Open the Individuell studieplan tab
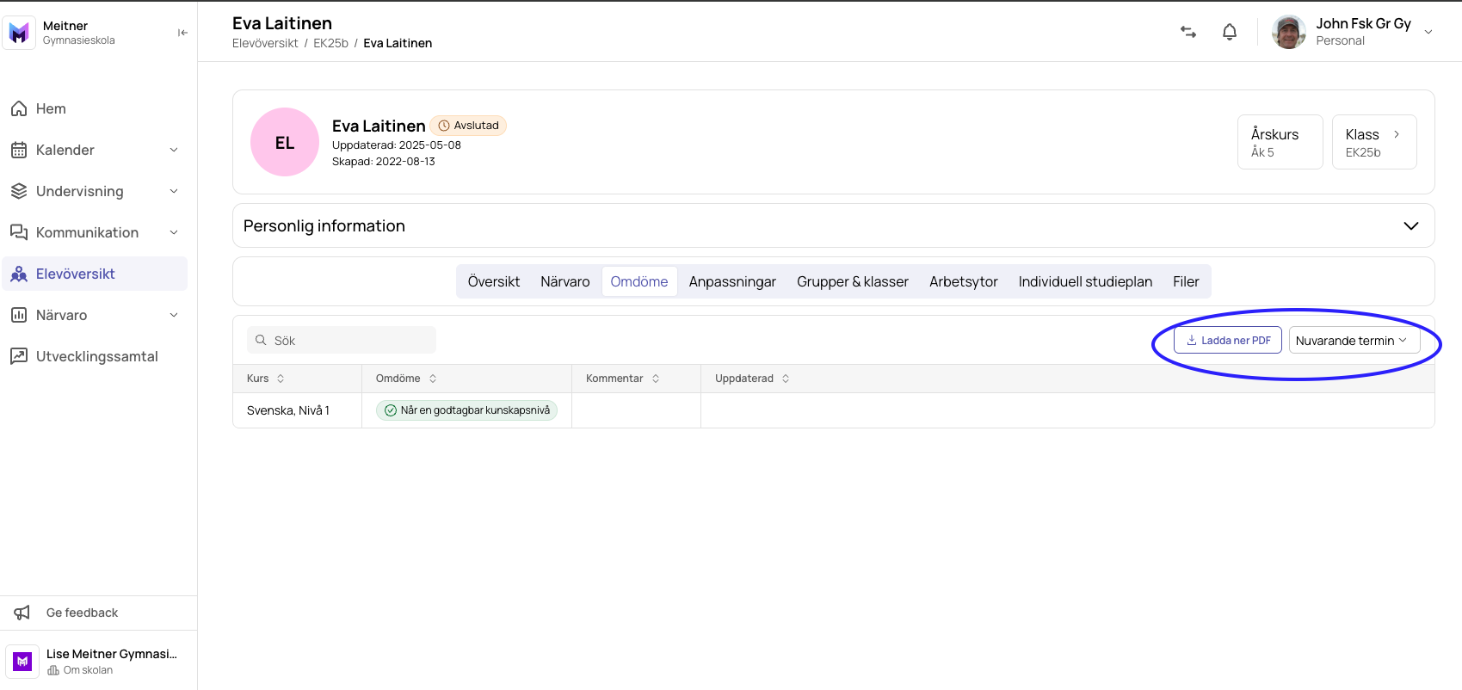This screenshot has height=690, width=1462. pyautogui.click(x=1085, y=281)
